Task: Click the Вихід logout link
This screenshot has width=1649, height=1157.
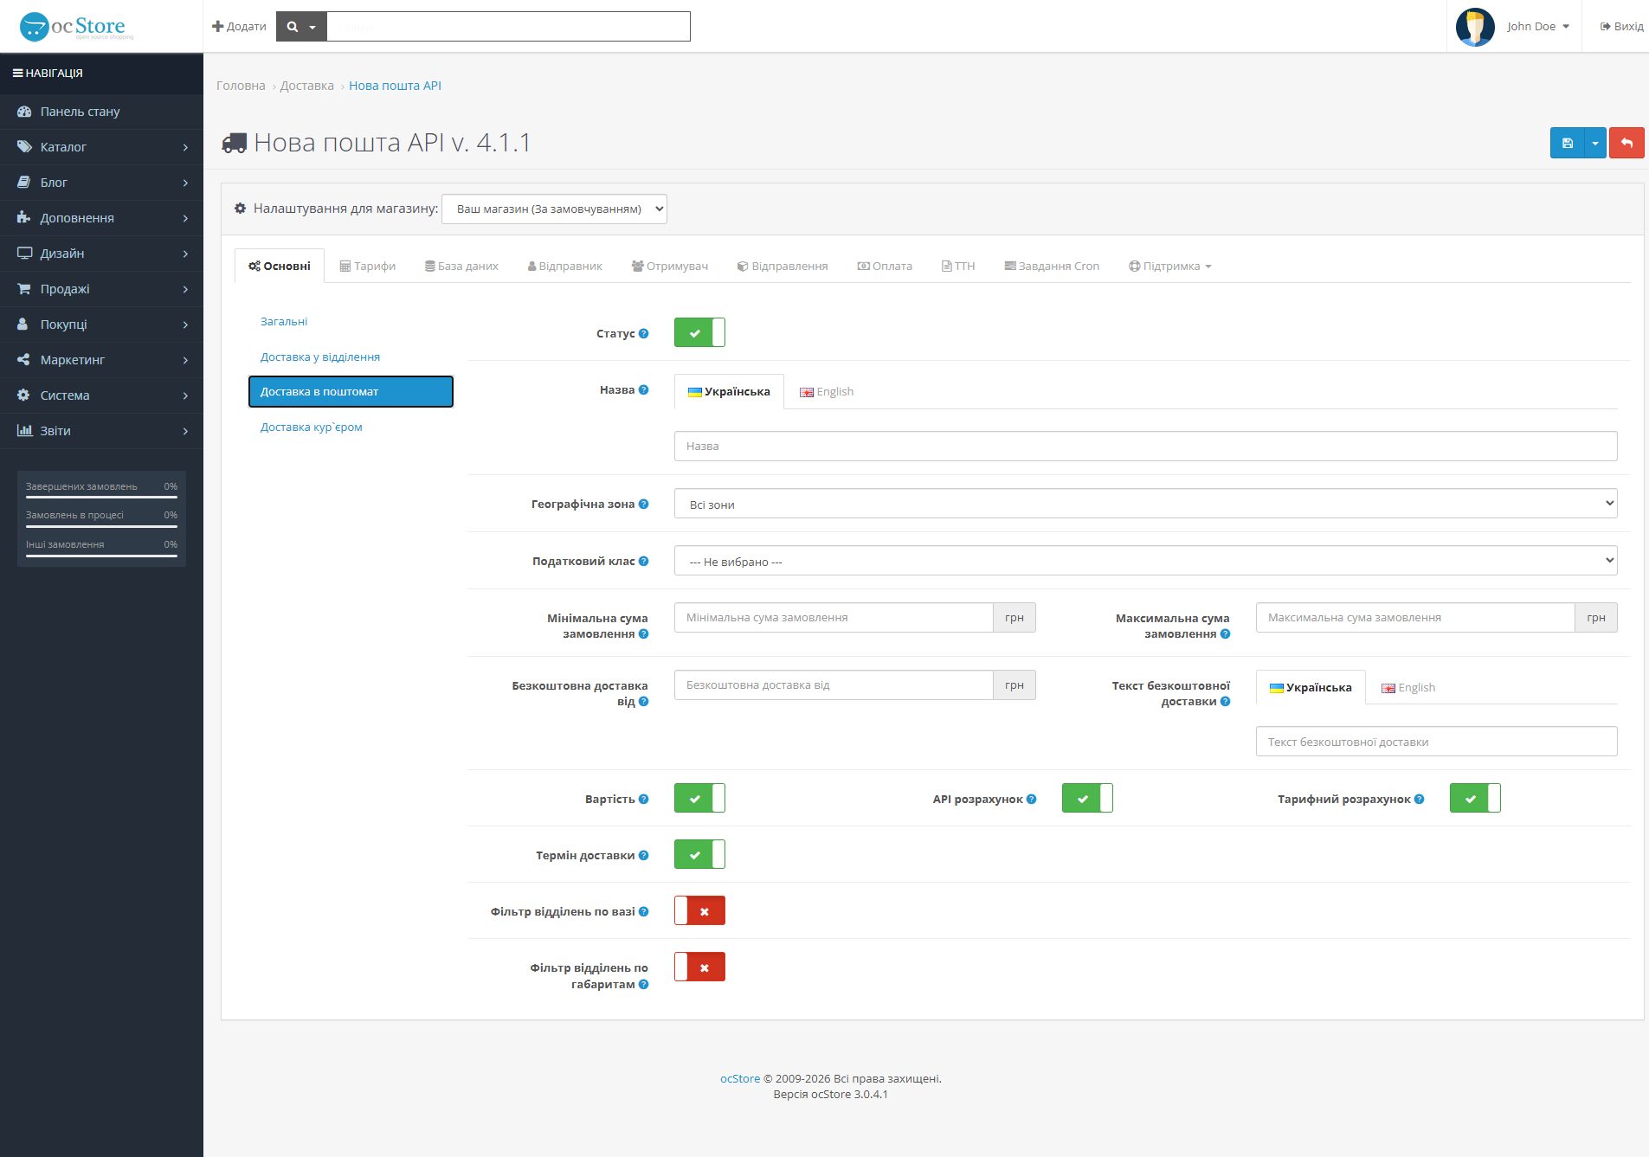Action: pyautogui.click(x=1621, y=27)
